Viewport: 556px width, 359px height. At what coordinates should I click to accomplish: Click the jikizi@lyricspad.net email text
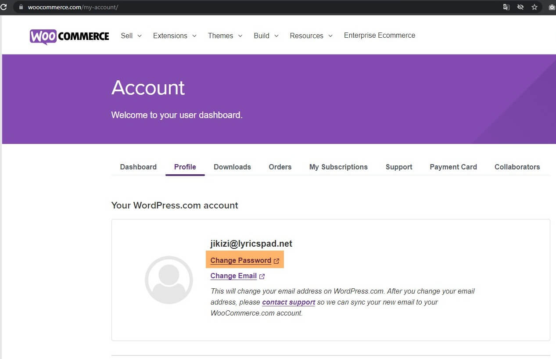coord(251,244)
